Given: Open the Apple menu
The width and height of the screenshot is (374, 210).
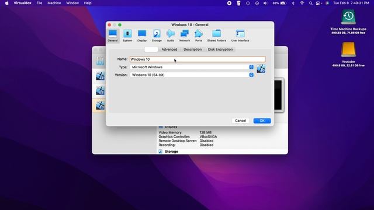Looking at the screenshot, I should coord(7,3).
